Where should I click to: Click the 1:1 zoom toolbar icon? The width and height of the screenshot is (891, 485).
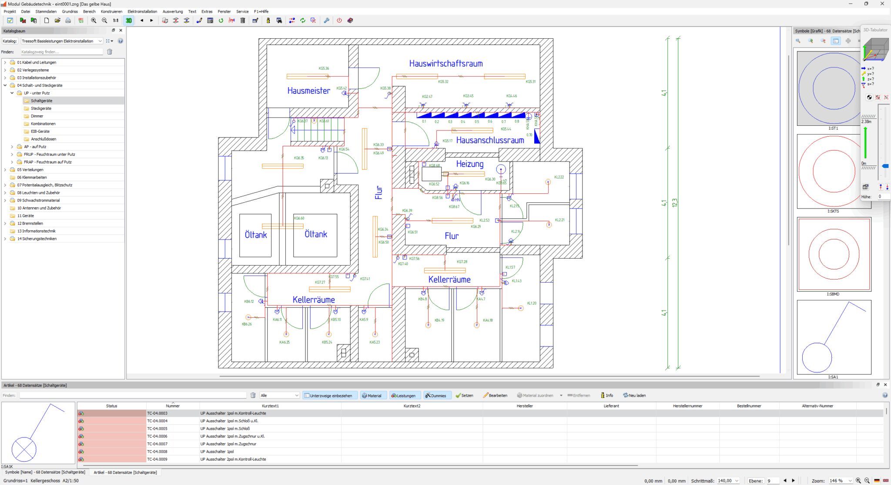115,20
